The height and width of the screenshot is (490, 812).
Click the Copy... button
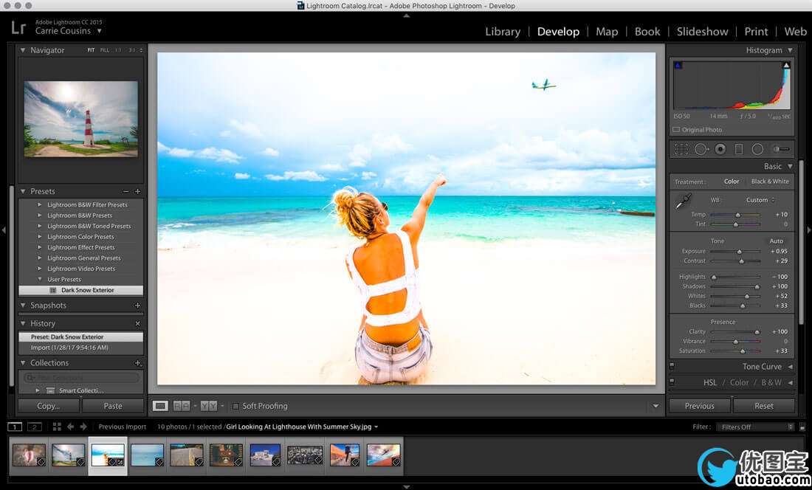[49, 406]
